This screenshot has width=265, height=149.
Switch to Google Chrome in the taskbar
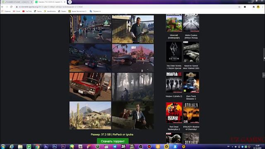coord(37,147)
